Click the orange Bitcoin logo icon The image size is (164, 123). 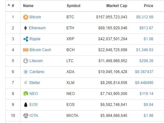(26, 17)
